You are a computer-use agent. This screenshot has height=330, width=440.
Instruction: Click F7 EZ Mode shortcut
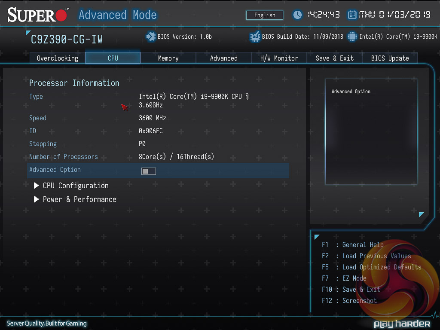click(344, 278)
